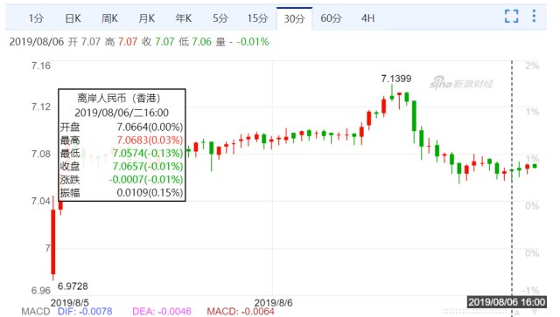Show the 月K monthly chart
Image resolution: width=560 pixels, height=317 pixels.
(146, 18)
